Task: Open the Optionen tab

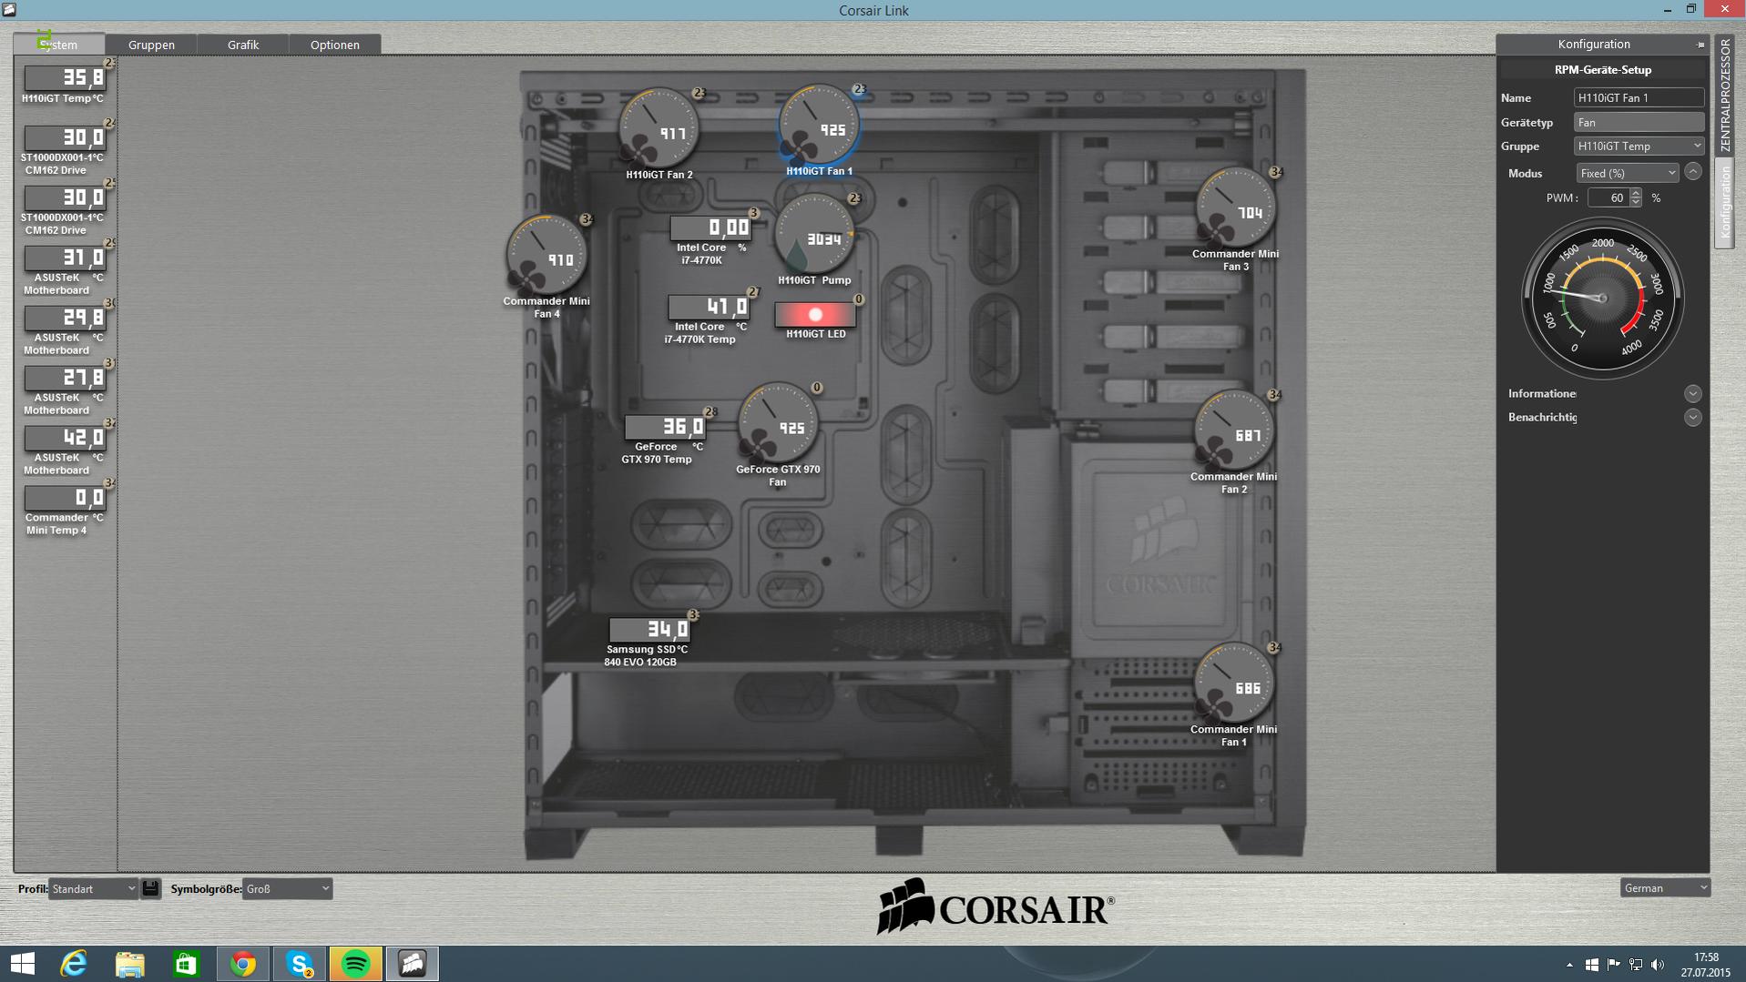Action: tap(335, 45)
